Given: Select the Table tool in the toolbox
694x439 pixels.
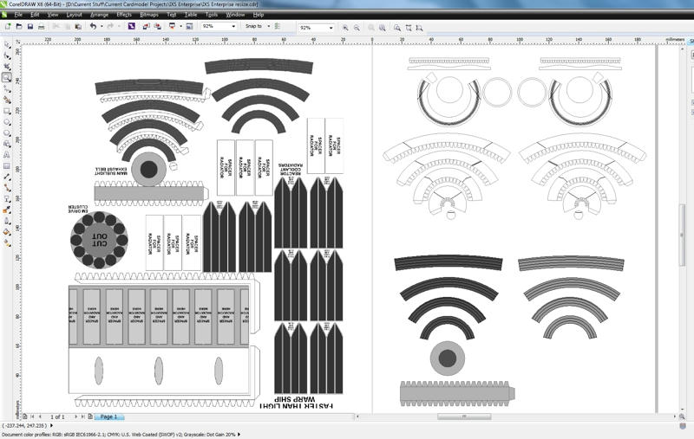Looking at the screenshot, I should pyautogui.click(x=7, y=166).
